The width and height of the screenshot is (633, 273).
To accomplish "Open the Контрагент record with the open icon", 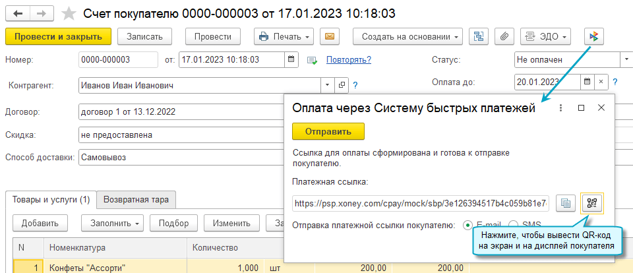I will click(x=341, y=85).
